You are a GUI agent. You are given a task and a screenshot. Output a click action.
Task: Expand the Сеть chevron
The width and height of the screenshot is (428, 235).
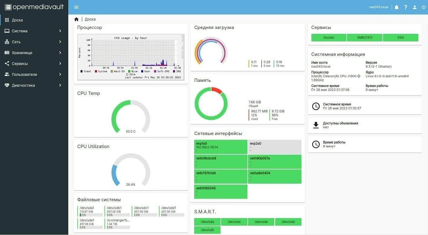[x=60, y=42]
